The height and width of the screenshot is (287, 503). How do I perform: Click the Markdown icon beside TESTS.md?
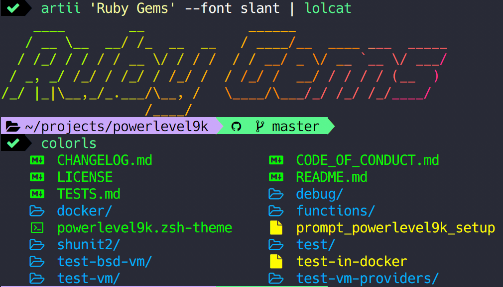37,194
